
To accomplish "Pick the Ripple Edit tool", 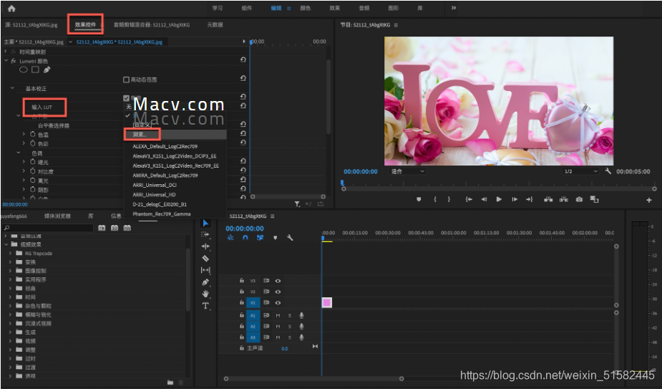I will [205, 246].
